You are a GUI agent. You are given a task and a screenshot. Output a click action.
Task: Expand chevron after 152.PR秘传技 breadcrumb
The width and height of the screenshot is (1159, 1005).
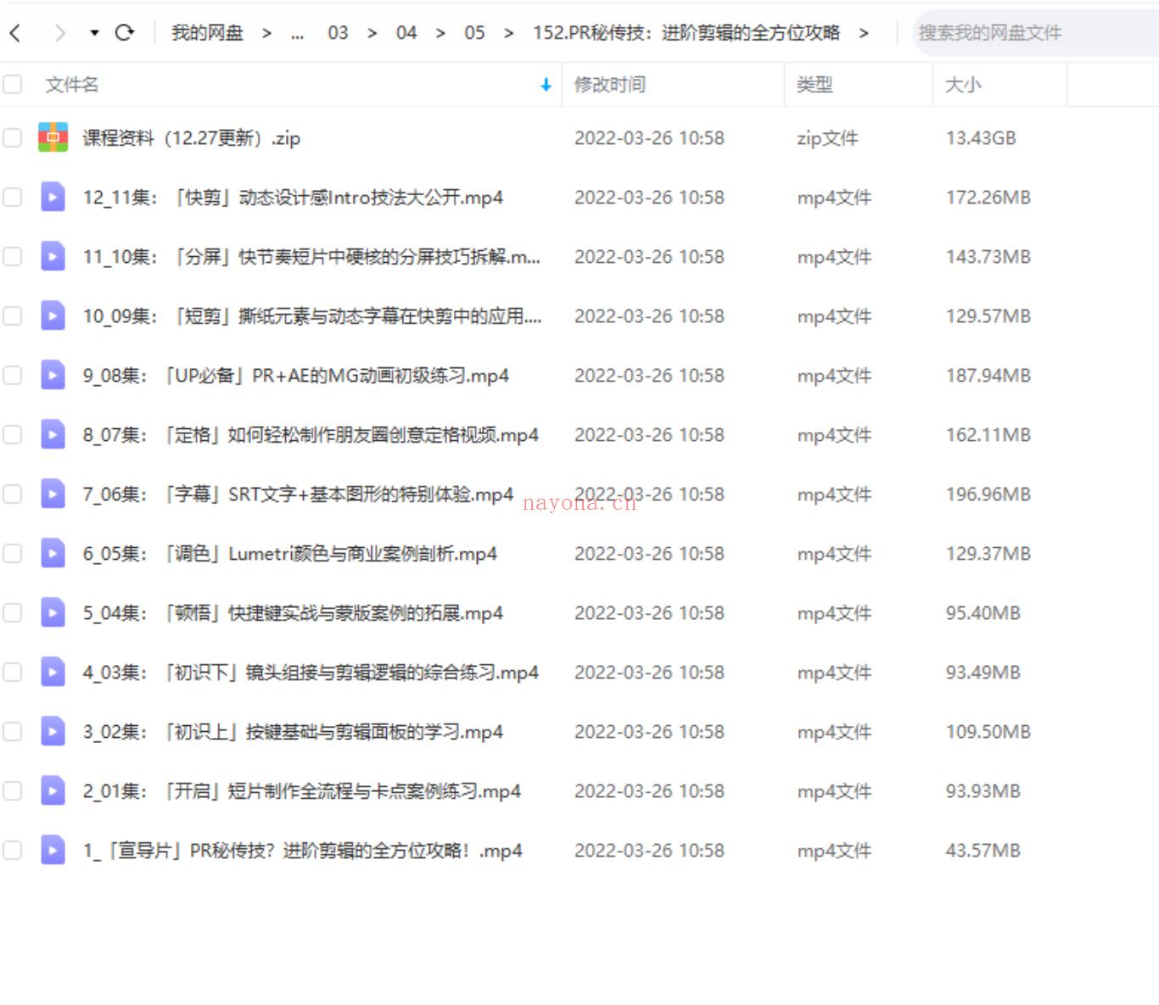(x=864, y=33)
